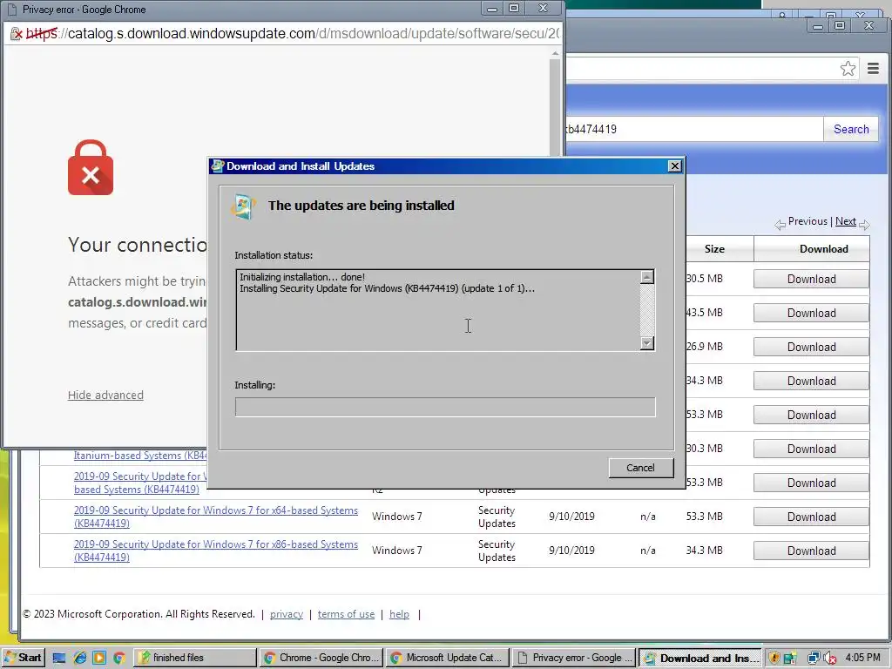Download the 30.3 MB update
This screenshot has height=669, width=892.
pyautogui.click(x=811, y=449)
